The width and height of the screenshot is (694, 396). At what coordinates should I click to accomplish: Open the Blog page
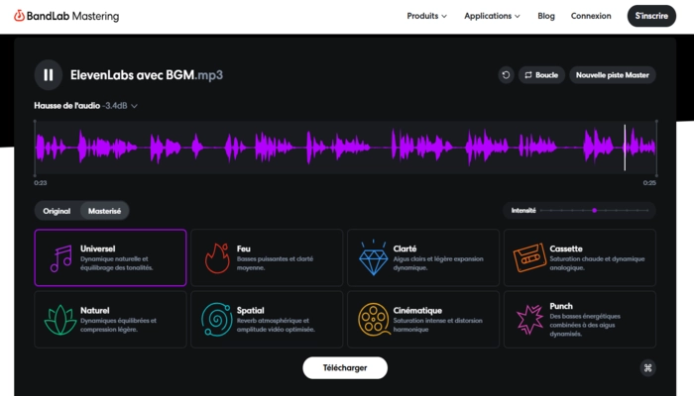[545, 16]
